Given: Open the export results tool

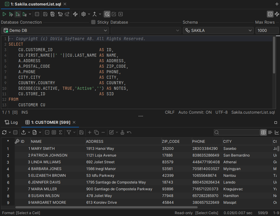Looking at the screenshot, I should pyautogui.click(x=24, y=132).
